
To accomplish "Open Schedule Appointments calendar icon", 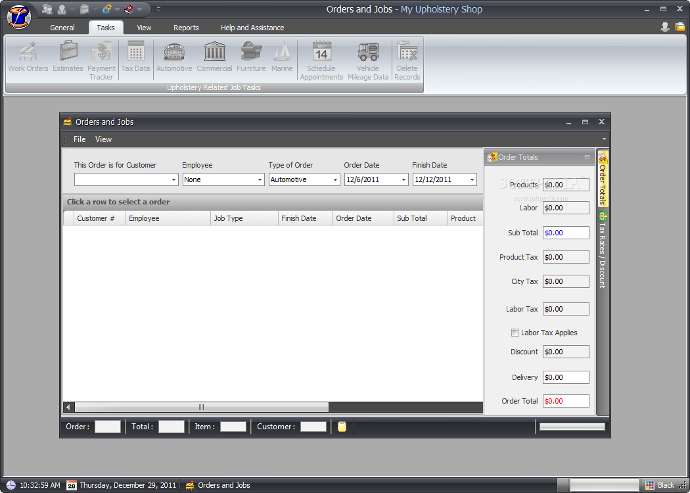I will click(322, 60).
